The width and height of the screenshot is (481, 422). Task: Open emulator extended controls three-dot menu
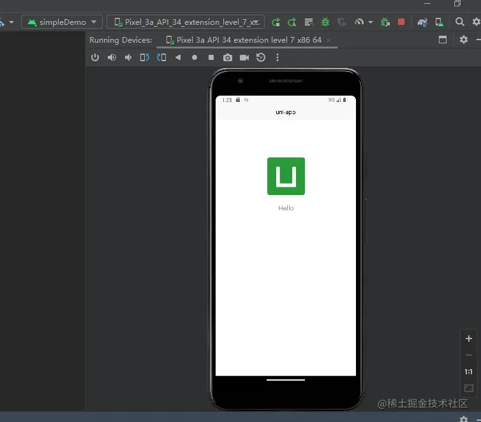pos(277,57)
